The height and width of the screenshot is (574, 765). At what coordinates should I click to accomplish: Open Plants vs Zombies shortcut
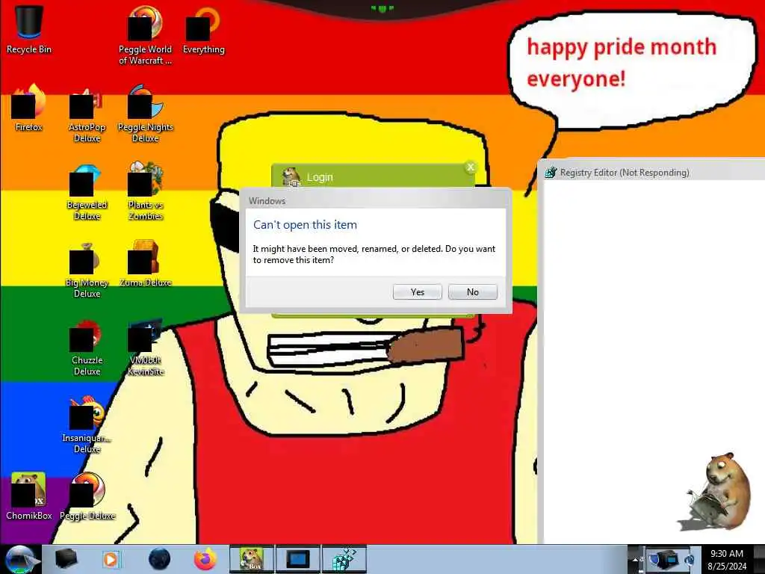[x=146, y=191]
